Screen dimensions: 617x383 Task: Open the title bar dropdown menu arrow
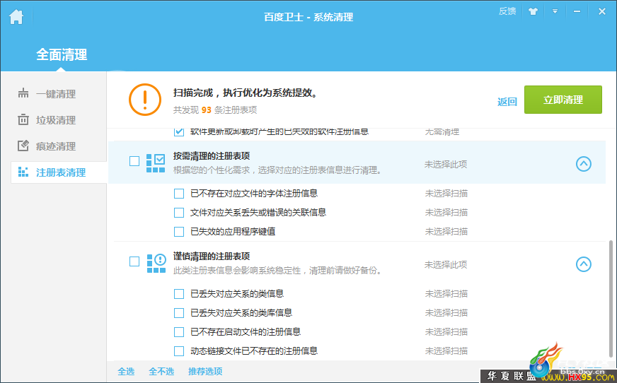[x=555, y=11]
